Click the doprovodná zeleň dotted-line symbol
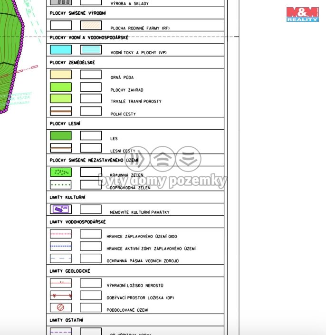This screenshot has height=335, width=326. click(61, 185)
